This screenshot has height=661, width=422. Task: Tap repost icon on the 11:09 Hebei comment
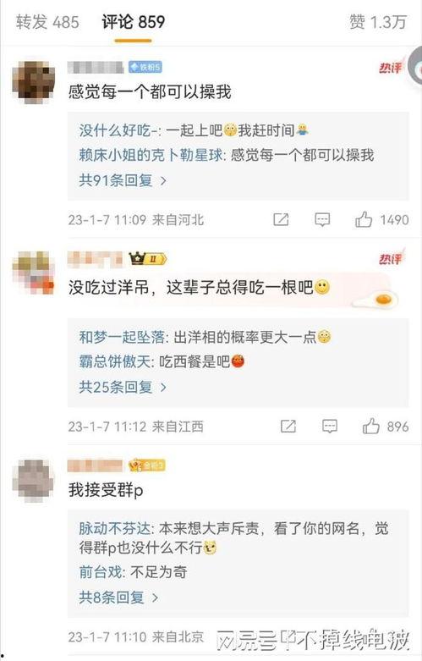point(281,219)
